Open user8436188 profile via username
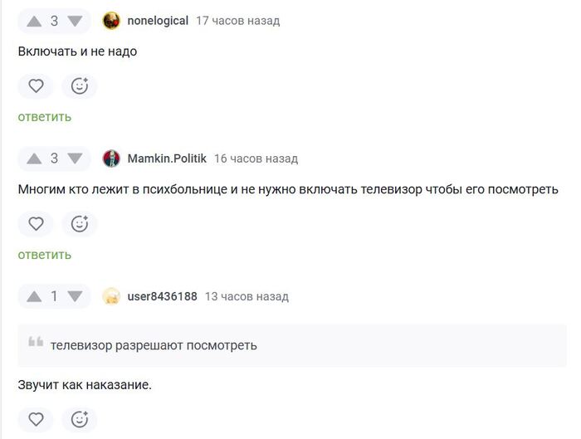Image resolution: width=581 pixels, height=439 pixels. [x=162, y=296]
